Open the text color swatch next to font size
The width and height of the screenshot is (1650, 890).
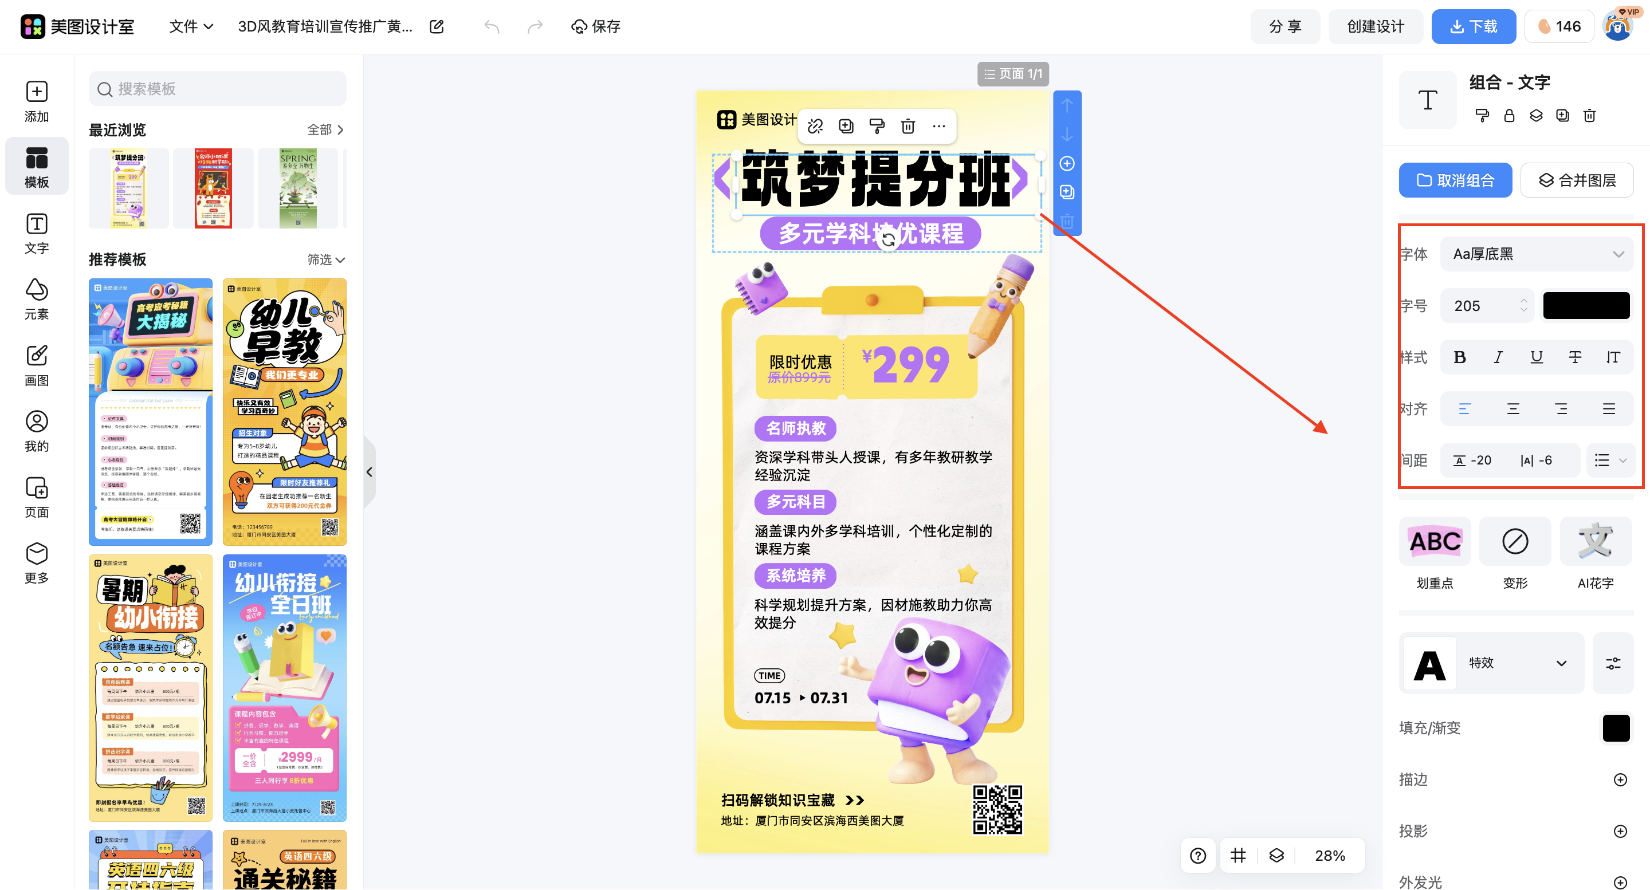pyautogui.click(x=1585, y=305)
